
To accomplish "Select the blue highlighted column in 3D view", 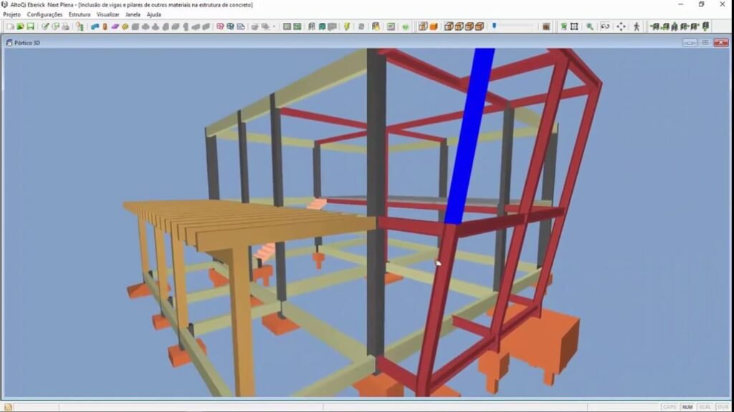I will pyautogui.click(x=470, y=137).
